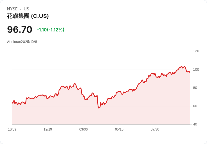This screenshot has width=207, height=144.
Task: Click the starting point of the price line
Action: pyautogui.click(x=12, y=103)
